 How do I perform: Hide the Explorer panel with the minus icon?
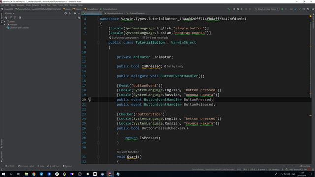(79, 13)
